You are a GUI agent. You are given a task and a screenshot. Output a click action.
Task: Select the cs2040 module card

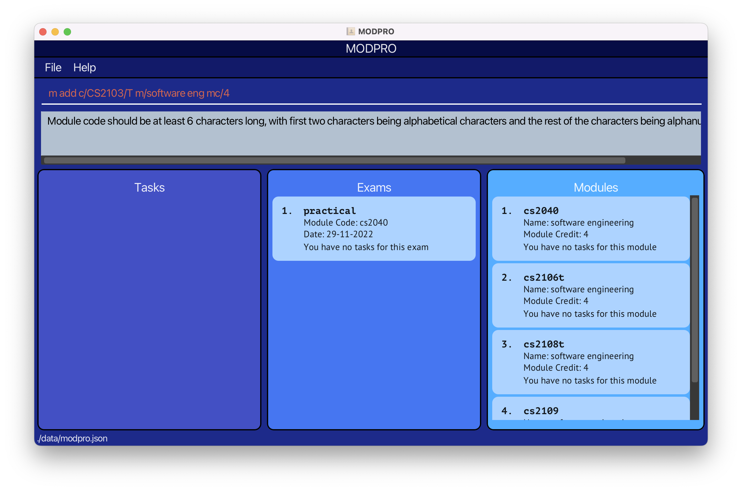[x=590, y=229]
